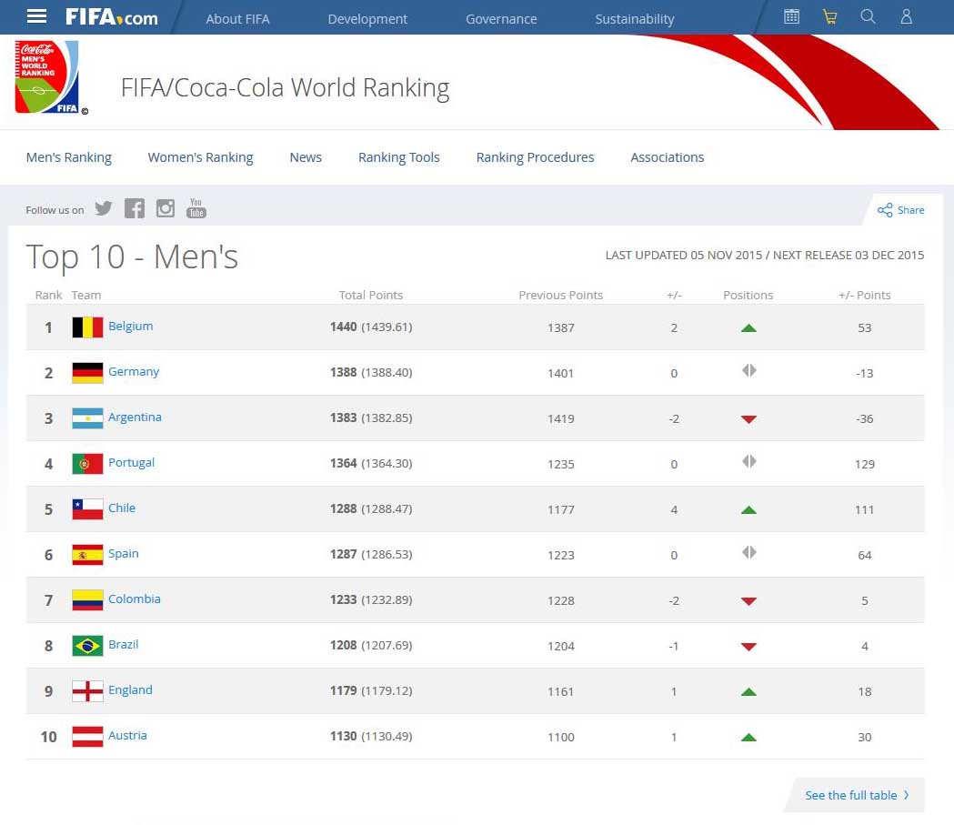This screenshot has height=825, width=954.
Task: Open the Belgium team link
Action: coord(131,327)
